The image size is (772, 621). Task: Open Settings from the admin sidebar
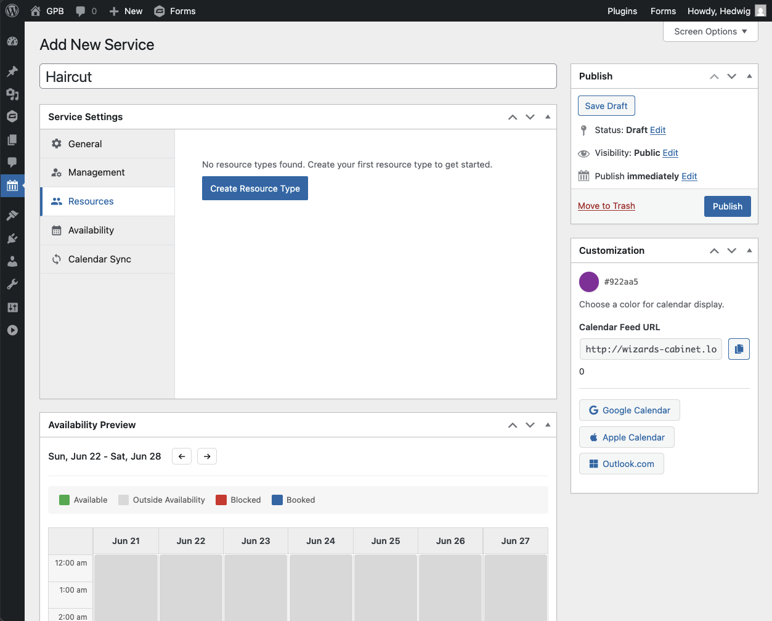coord(12,307)
